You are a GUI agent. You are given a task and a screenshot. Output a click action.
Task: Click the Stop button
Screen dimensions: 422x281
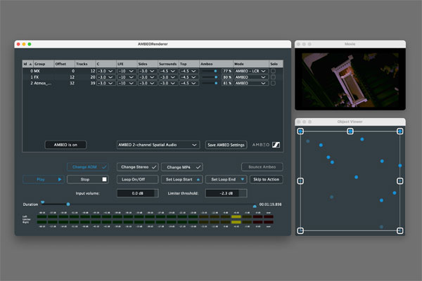pos(87,179)
